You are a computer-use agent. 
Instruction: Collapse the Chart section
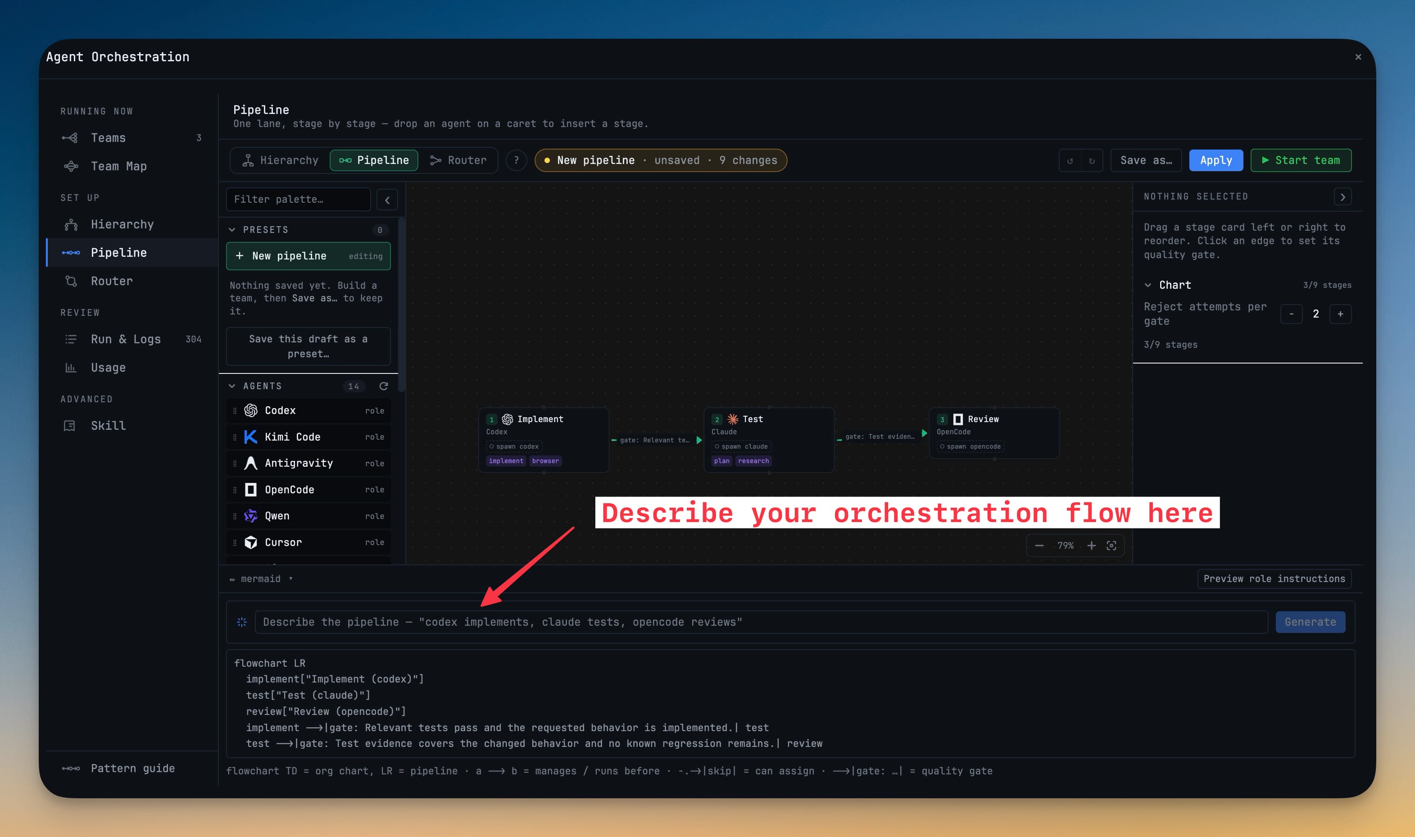pyautogui.click(x=1148, y=285)
